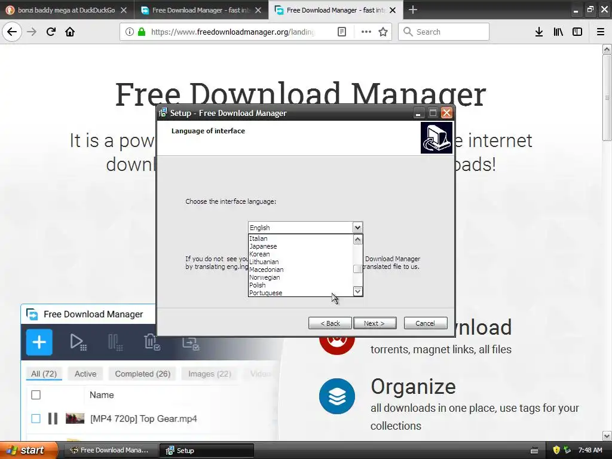612x459 pixels.
Task: Open the downloads arrow panel
Action: (x=538, y=32)
